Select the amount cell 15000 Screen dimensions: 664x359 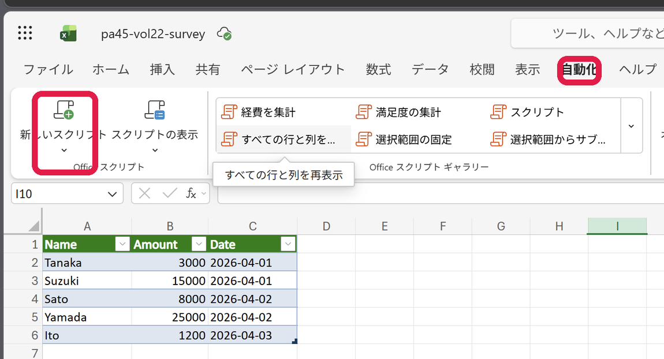tap(170, 281)
